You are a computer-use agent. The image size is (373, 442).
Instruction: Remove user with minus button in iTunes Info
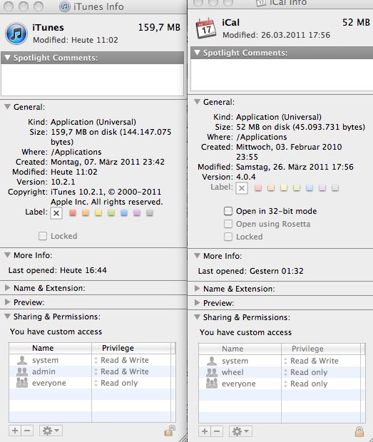pyautogui.click(x=27, y=431)
